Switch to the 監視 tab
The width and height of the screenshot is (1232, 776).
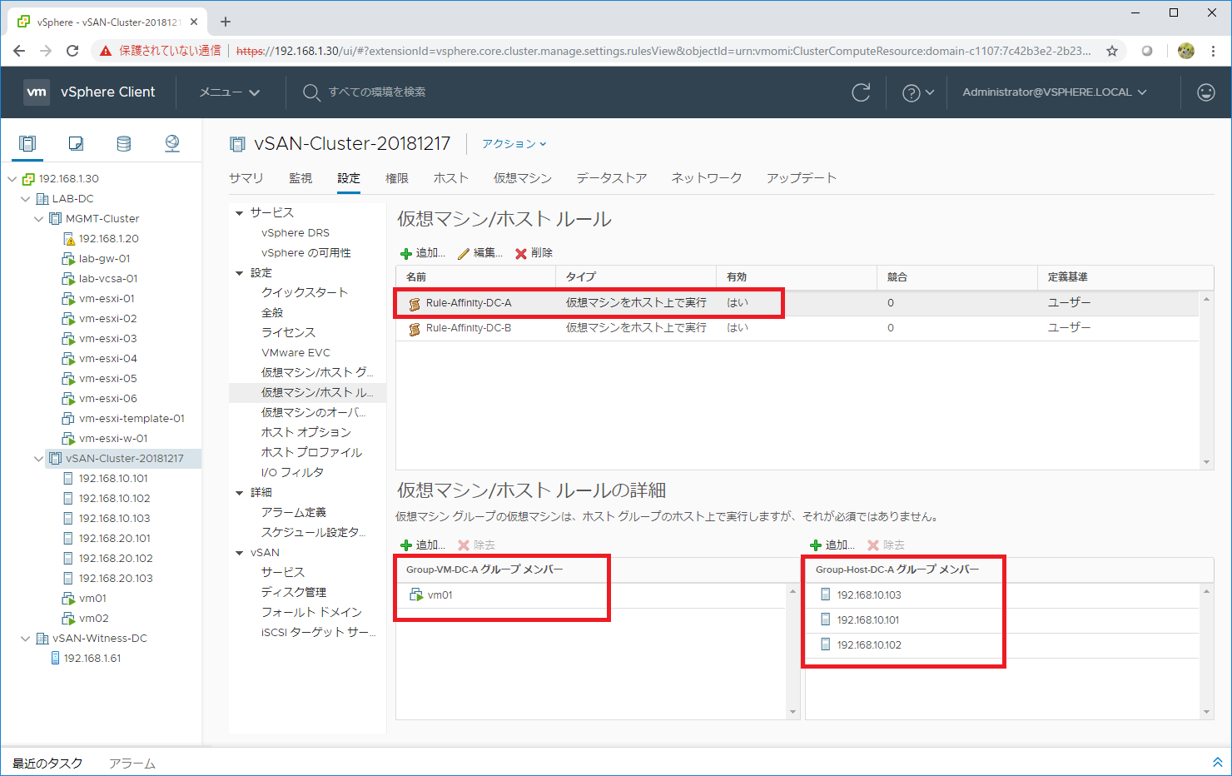tap(301, 178)
